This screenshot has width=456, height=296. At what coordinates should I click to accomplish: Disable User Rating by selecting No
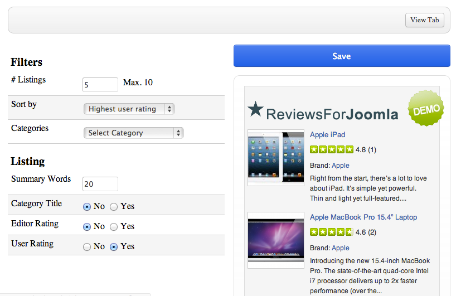point(87,247)
